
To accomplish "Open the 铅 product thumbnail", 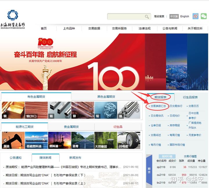I will 106,110.
